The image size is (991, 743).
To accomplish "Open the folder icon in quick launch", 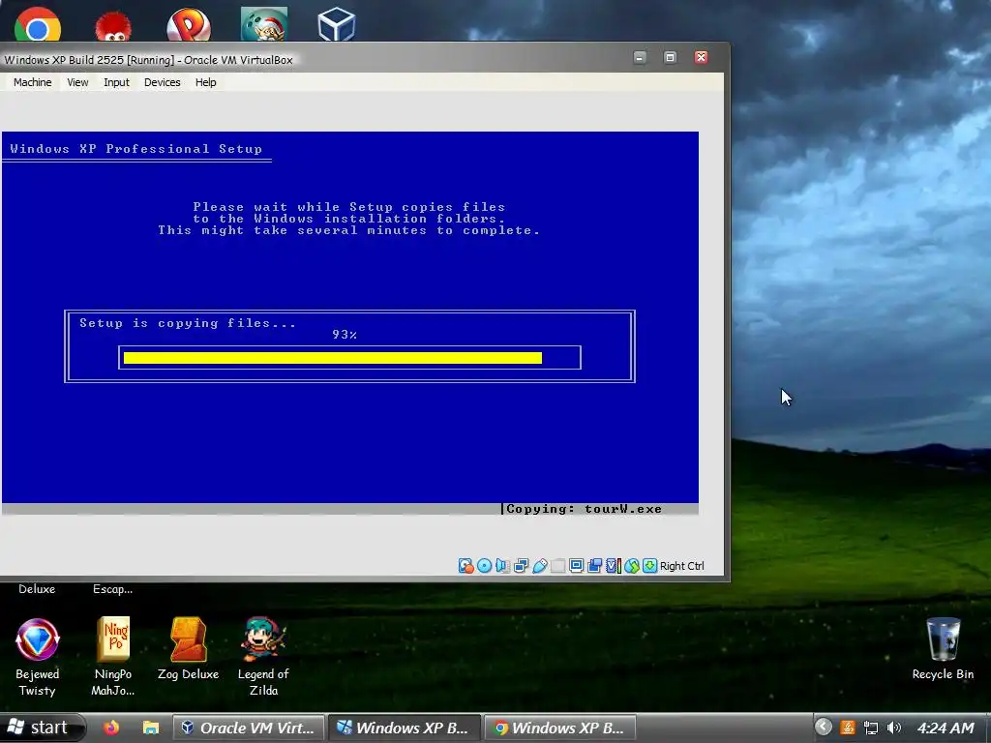I will (x=150, y=728).
